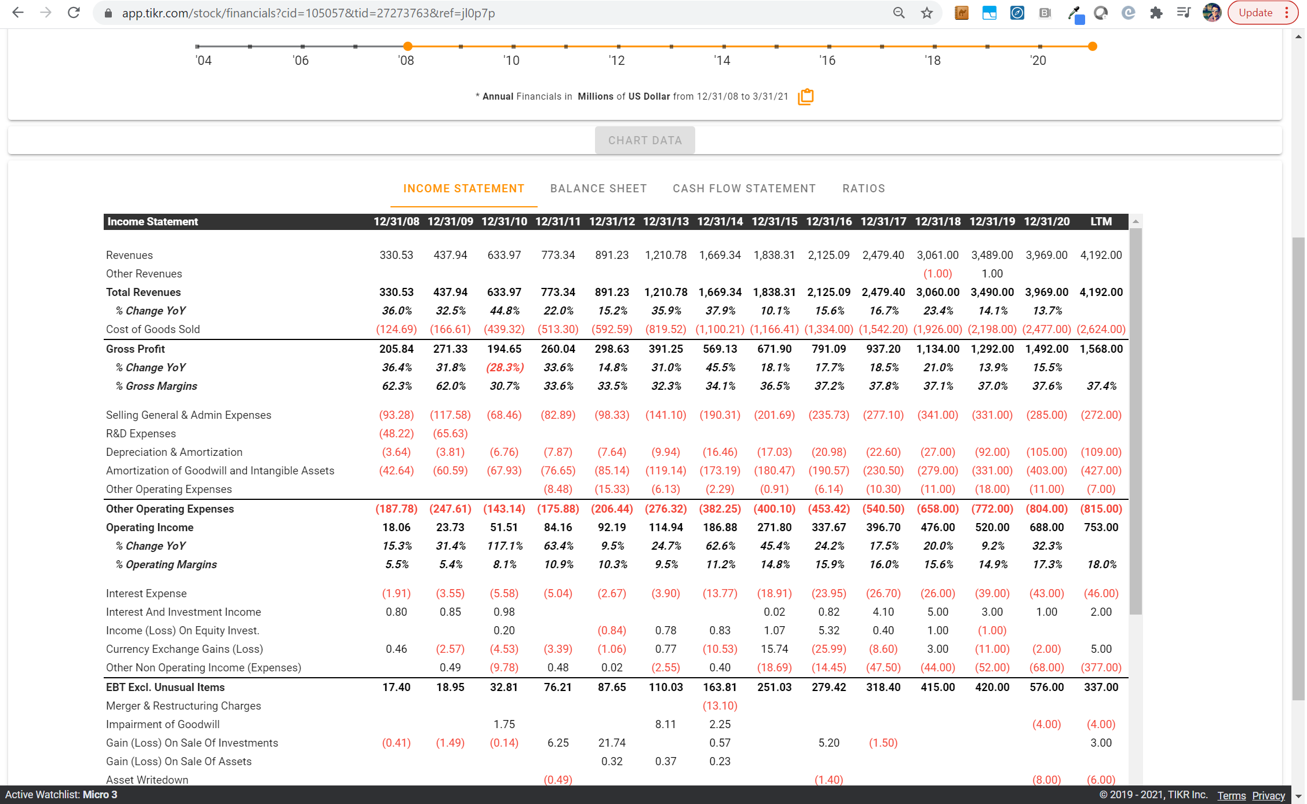Screen dimensions: 1307x804
Task: Reload the TIKR financials page
Action: 74,12
